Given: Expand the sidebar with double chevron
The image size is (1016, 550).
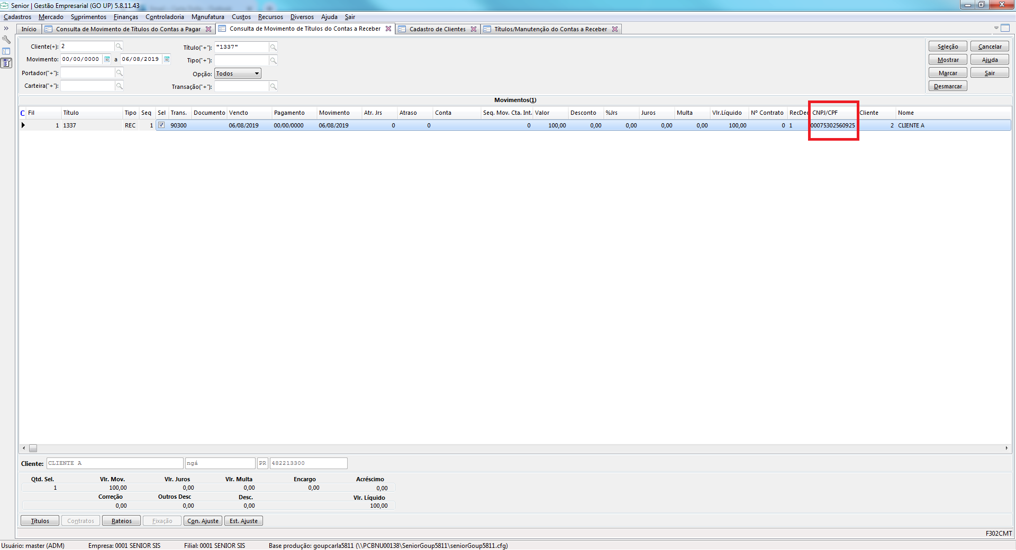Looking at the screenshot, I should (x=6, y=29).
